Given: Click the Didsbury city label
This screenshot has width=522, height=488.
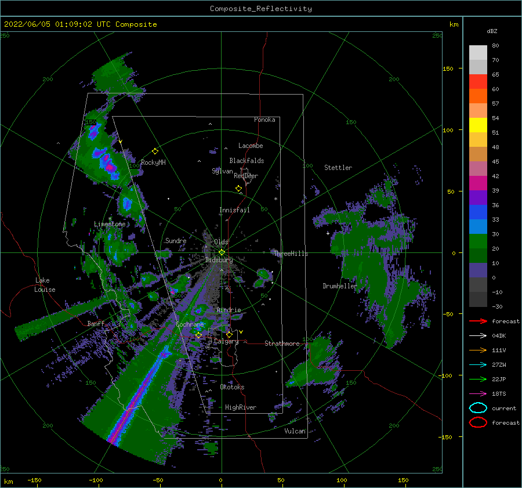Looking at the screenshot, I should click(x=219, y=260).
